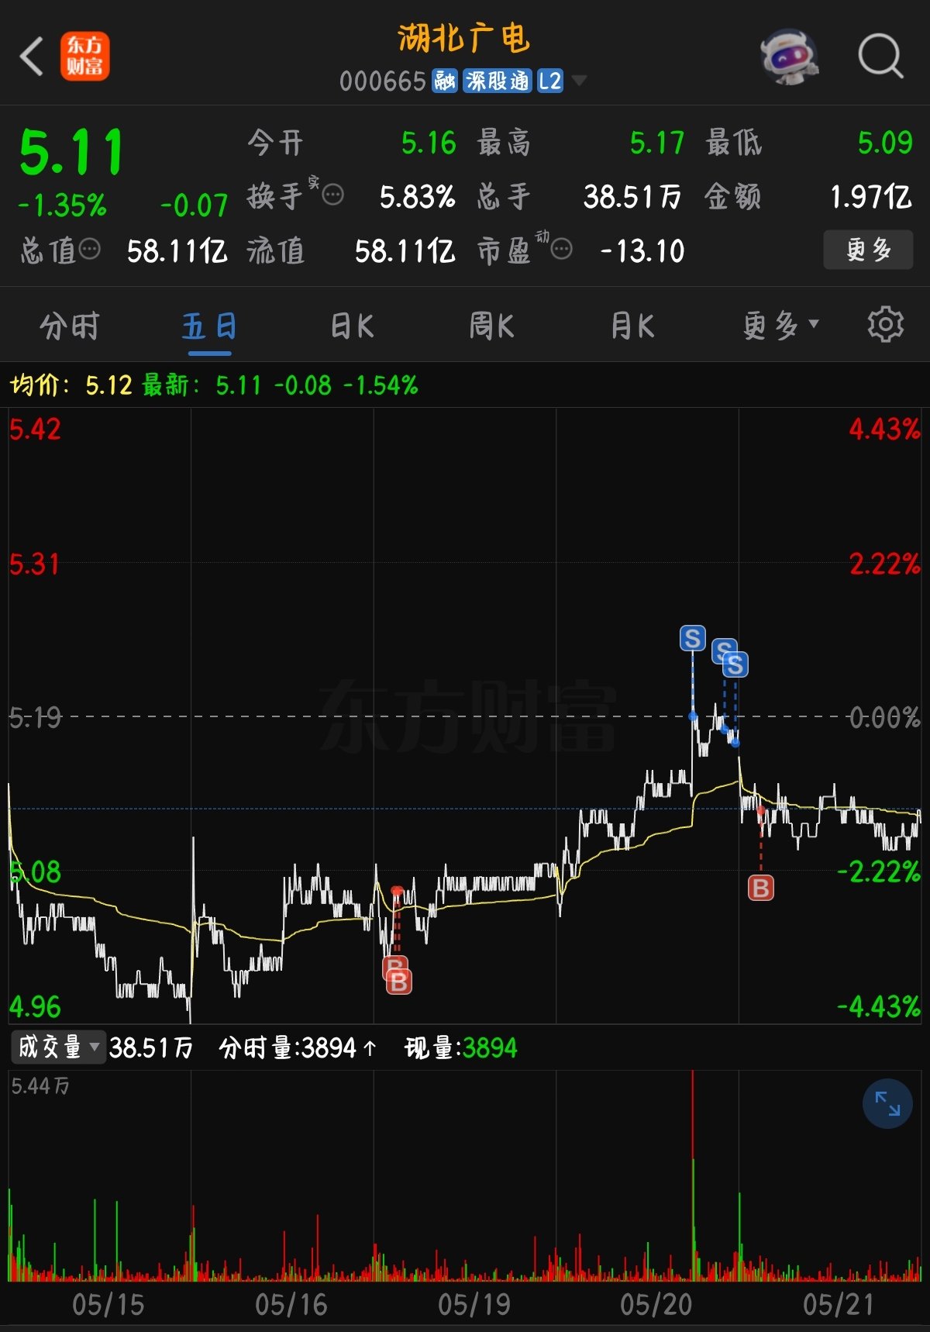Viewport: 930px width, 1332px height.
Task: Click the 4.96 lower price axis label
Action: [x=35, y=1006]
